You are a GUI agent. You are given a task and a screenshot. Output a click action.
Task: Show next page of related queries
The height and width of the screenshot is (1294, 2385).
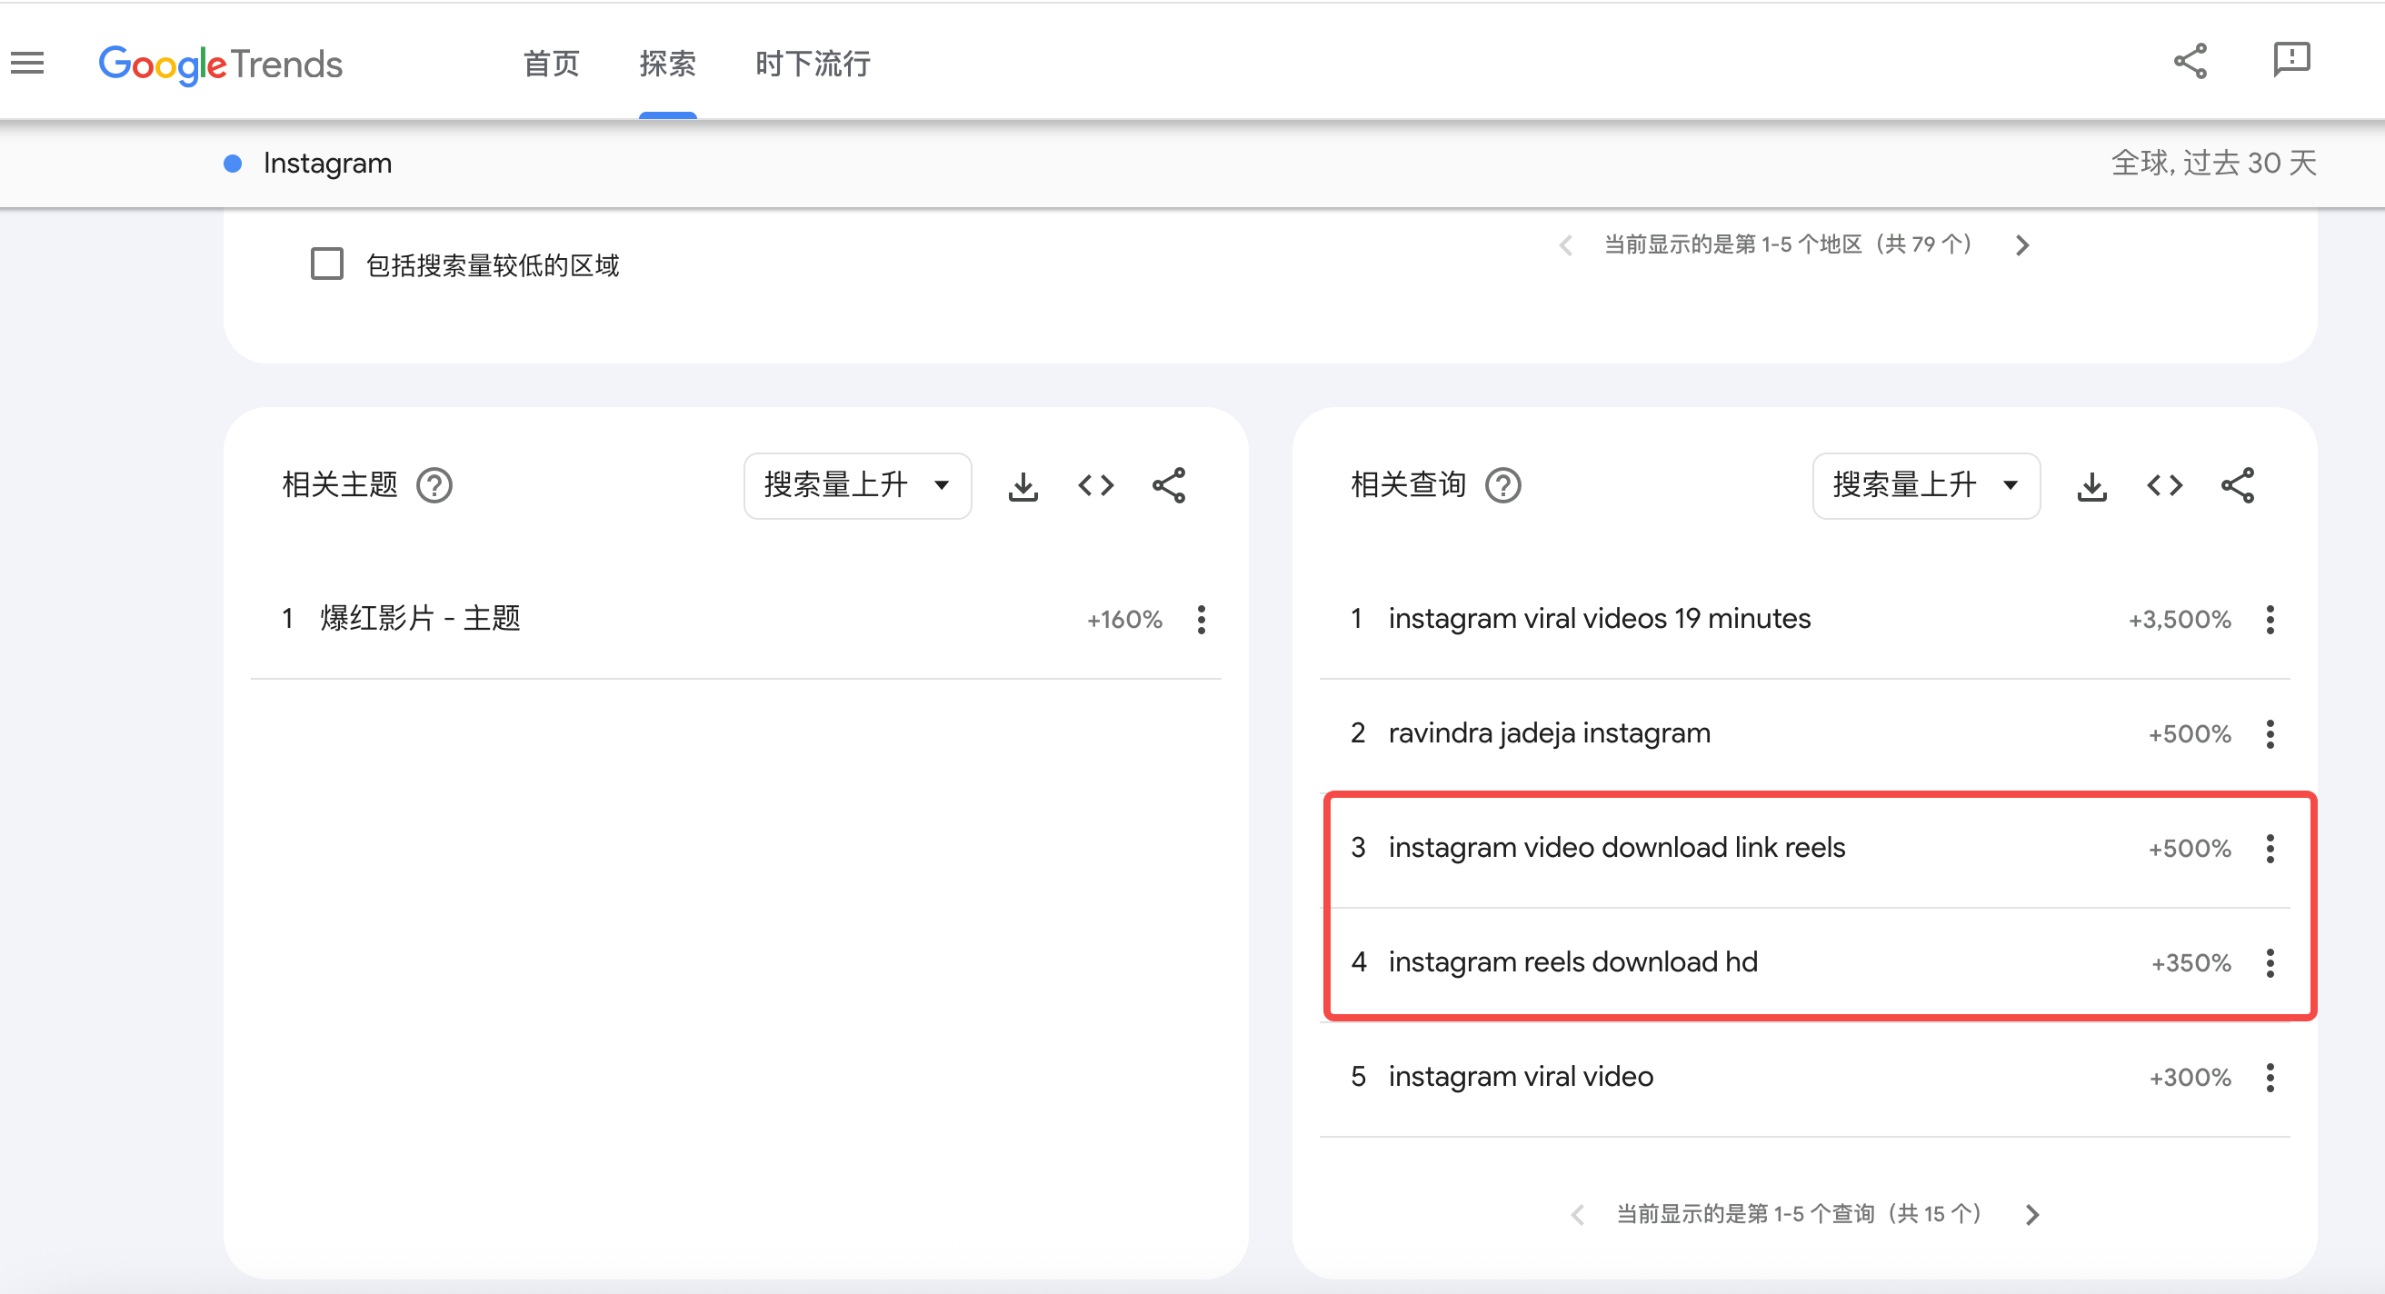point(2033,1214)
